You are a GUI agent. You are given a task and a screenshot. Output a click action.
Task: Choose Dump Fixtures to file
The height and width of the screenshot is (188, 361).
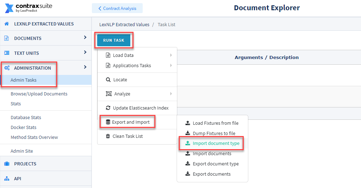212,133
